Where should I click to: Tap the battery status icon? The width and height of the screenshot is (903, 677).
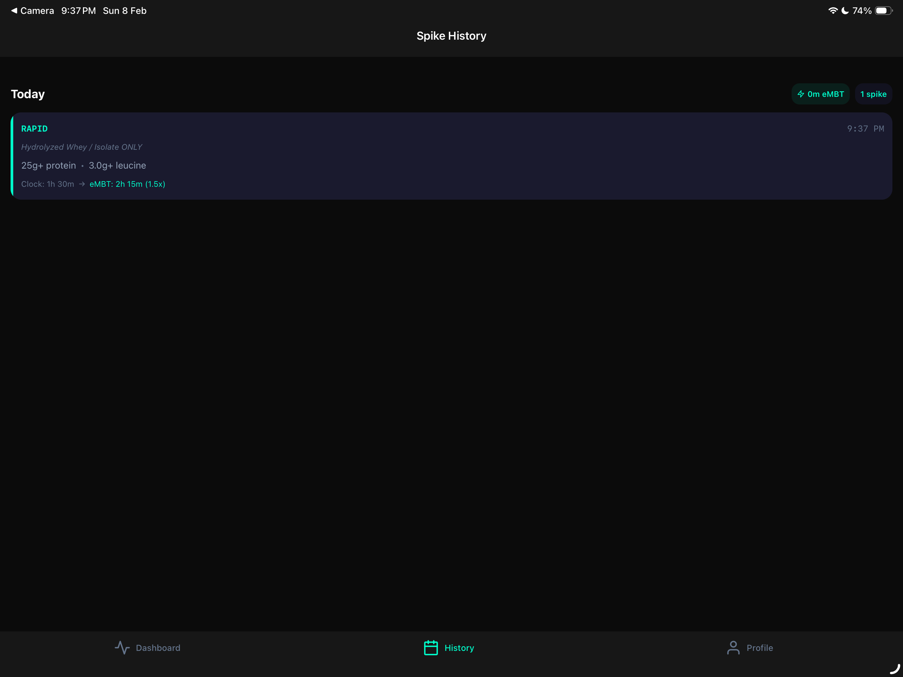click(884, 11)
